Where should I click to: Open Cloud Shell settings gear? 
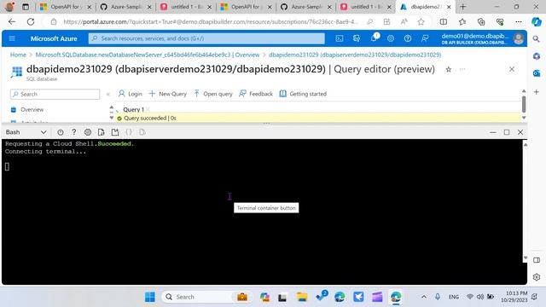[88, 132]
